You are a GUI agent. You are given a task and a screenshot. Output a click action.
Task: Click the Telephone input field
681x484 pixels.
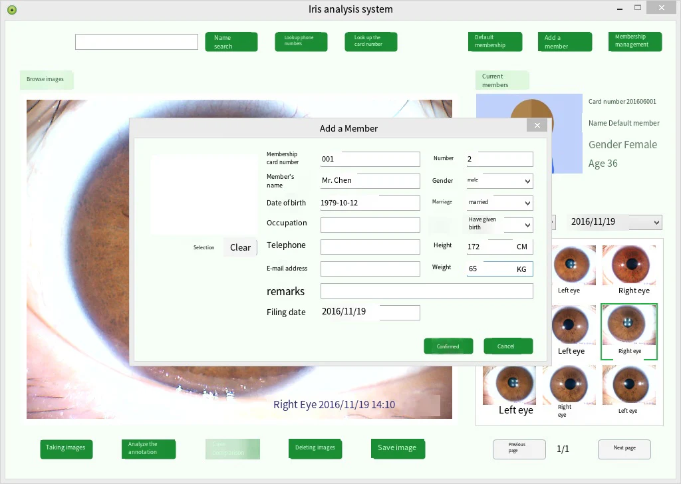(x=370, y=247)
